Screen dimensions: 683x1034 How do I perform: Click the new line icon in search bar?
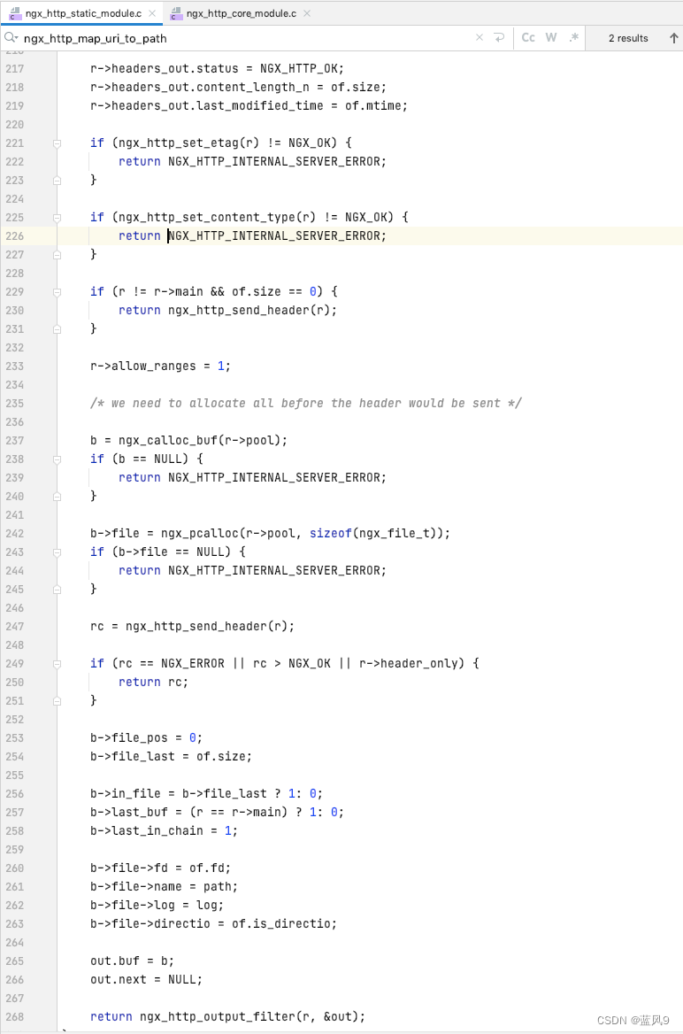pos(499,37)
